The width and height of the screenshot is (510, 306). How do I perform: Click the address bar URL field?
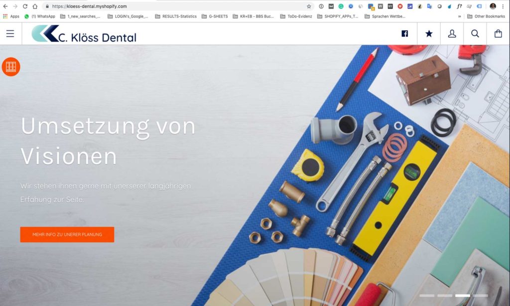[x=176, y=6]
